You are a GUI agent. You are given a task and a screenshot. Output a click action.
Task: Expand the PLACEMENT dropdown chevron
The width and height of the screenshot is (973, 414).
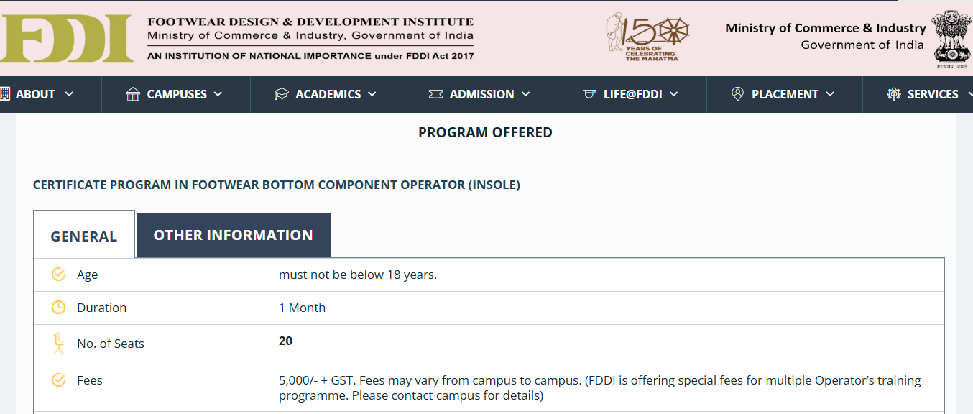[830, 94]
